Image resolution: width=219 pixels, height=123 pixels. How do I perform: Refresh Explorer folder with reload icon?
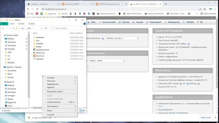(x=46, y=28)
